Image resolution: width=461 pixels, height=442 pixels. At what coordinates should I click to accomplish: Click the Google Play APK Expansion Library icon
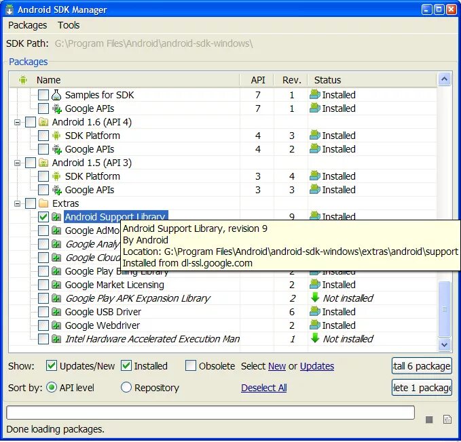56,298
